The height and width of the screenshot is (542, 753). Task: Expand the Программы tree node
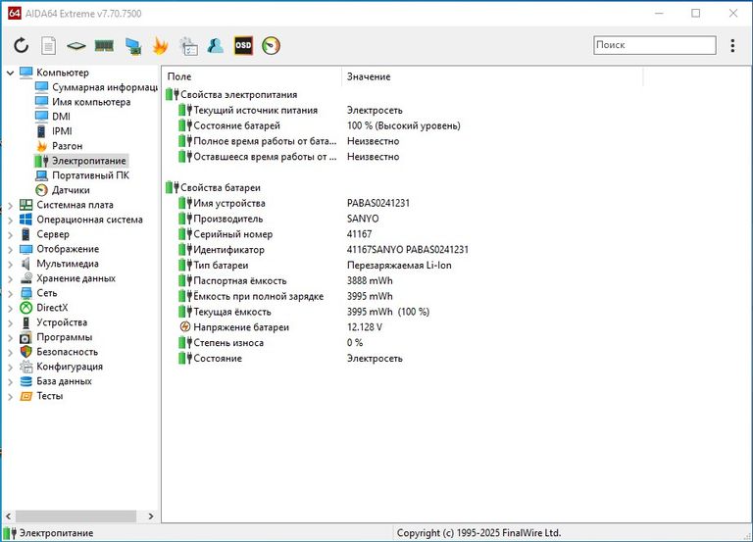[10, 338]
